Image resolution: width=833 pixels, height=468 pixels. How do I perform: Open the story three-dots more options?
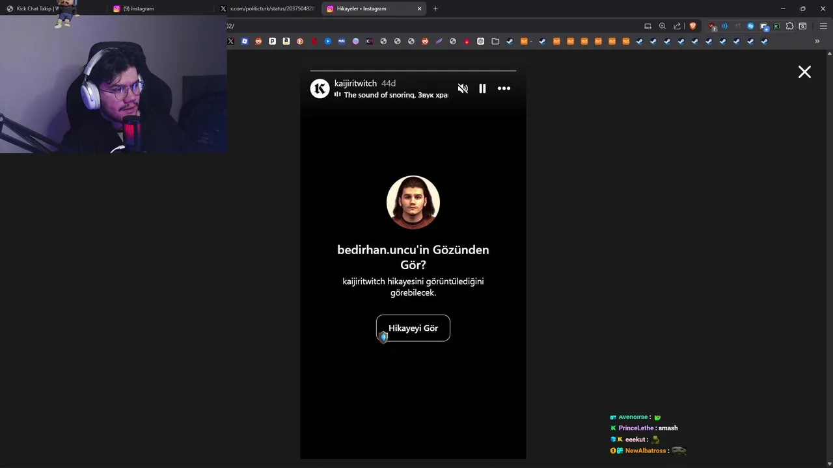(504, 88)
